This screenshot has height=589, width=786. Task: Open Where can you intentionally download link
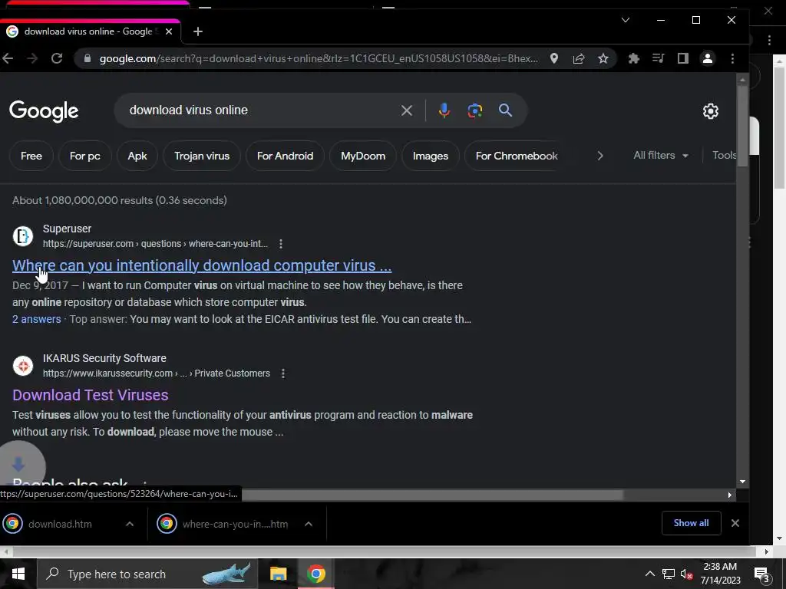coord(202,265)
